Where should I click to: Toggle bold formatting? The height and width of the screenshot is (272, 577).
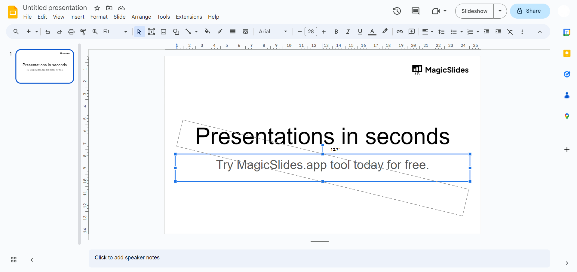[x=336, y=32]
